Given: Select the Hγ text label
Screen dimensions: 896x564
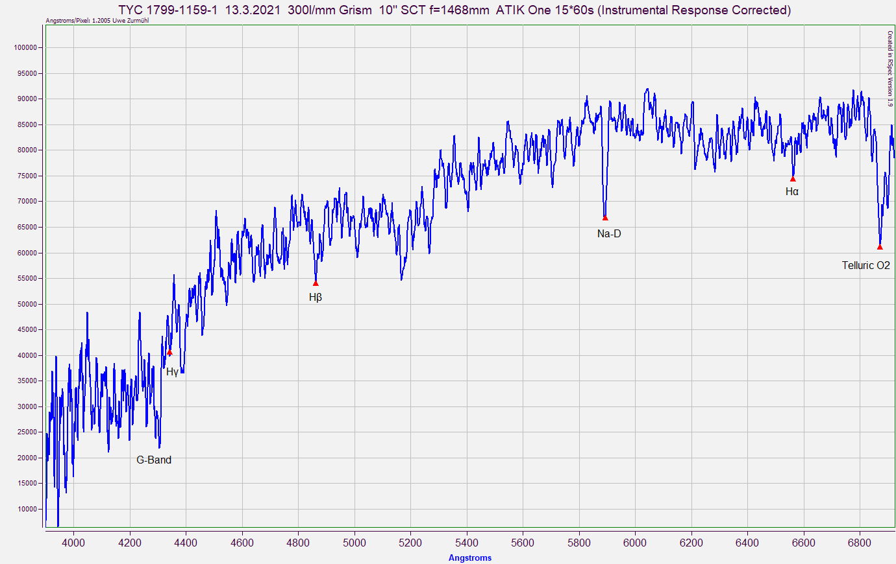Looking at the screenshot, I should click(x=172, y=371).
